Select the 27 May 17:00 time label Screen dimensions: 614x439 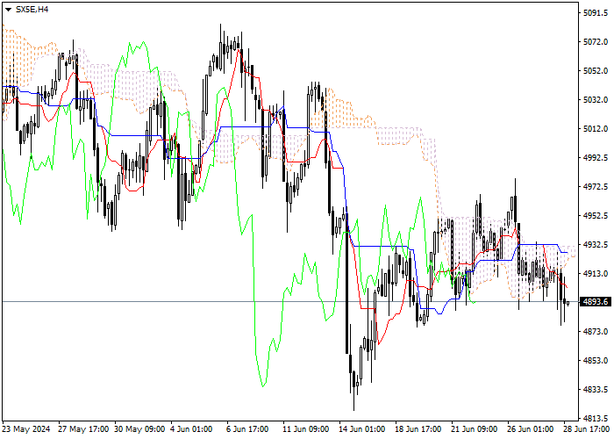coord(83,429)
